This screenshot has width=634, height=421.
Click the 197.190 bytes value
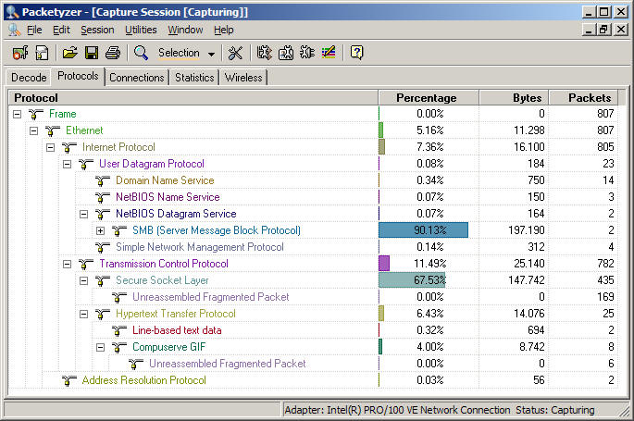coord(527,230)
